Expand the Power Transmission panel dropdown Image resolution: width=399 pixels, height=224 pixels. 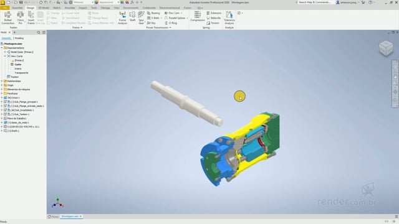point(158,27)
